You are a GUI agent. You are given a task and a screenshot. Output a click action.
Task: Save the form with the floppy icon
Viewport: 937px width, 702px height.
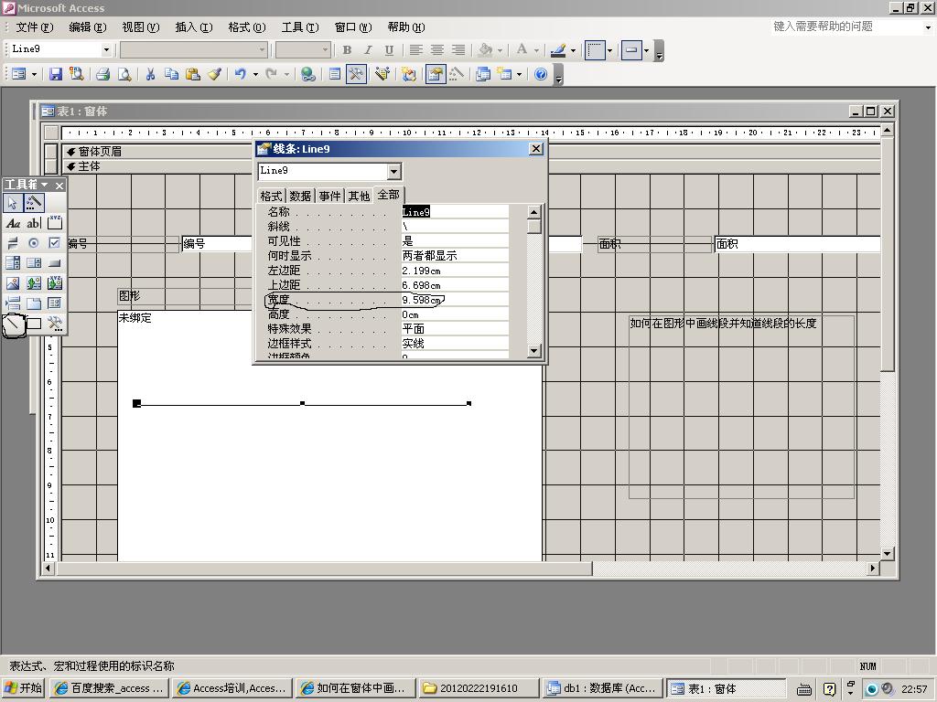(x=56, y=74)
